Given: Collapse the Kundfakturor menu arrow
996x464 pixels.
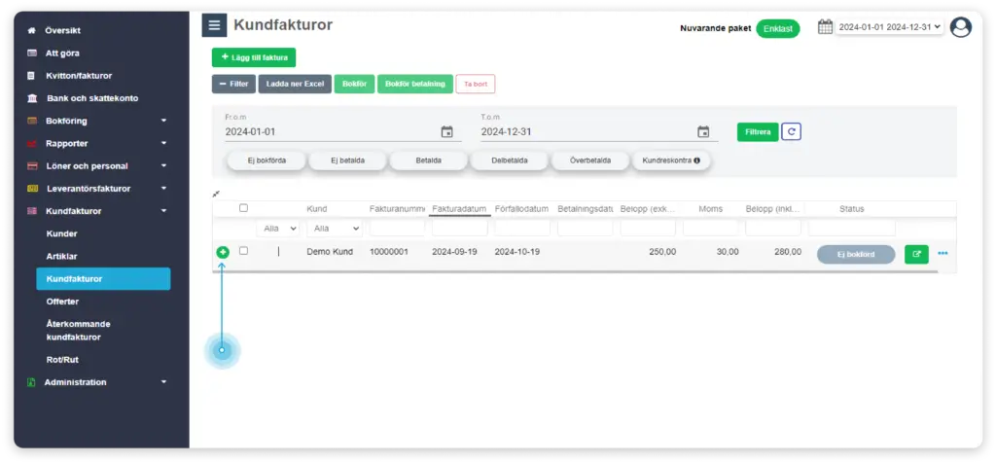Looking at the screenshot, I should [x=163, y=211].
